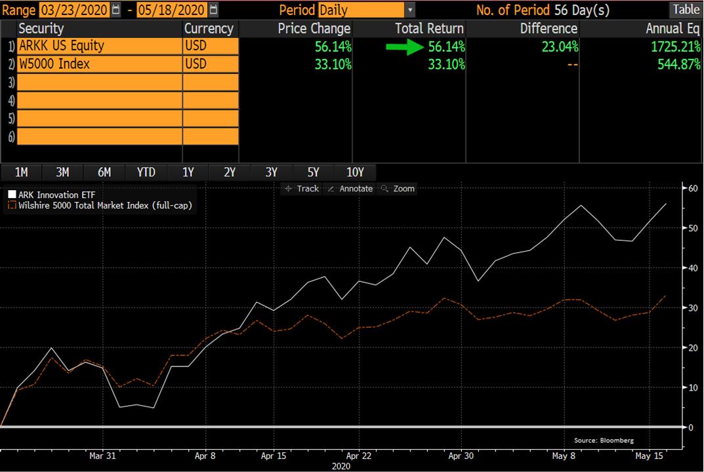The image size is (704, 472).
Task: Select the 1Y range tab
Action: click(188, 172)
